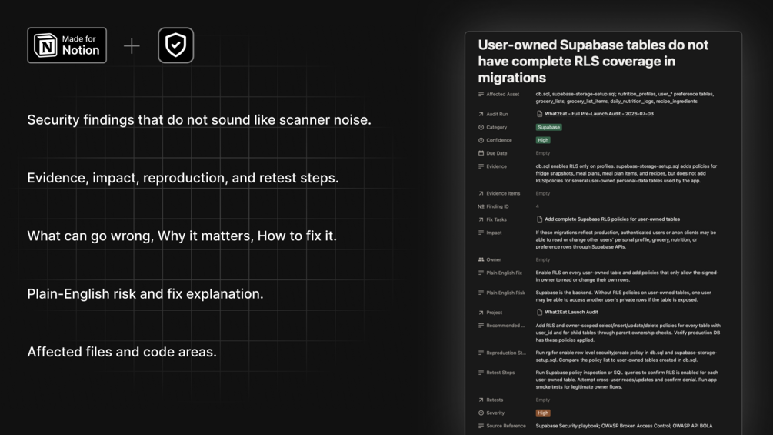
Task: Click the empty Retests field
Action: 543,400
